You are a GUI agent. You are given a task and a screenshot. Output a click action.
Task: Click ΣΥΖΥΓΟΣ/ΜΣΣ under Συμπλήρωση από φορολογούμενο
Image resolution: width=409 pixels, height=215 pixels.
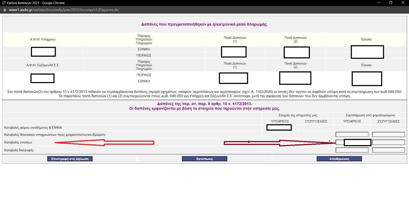[389, 121]
